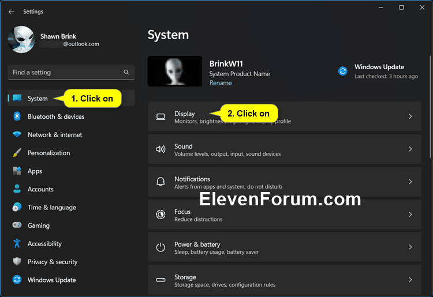Open the Storage row chevron
This screenshot has width=433, height=297.
coord(410,280)
